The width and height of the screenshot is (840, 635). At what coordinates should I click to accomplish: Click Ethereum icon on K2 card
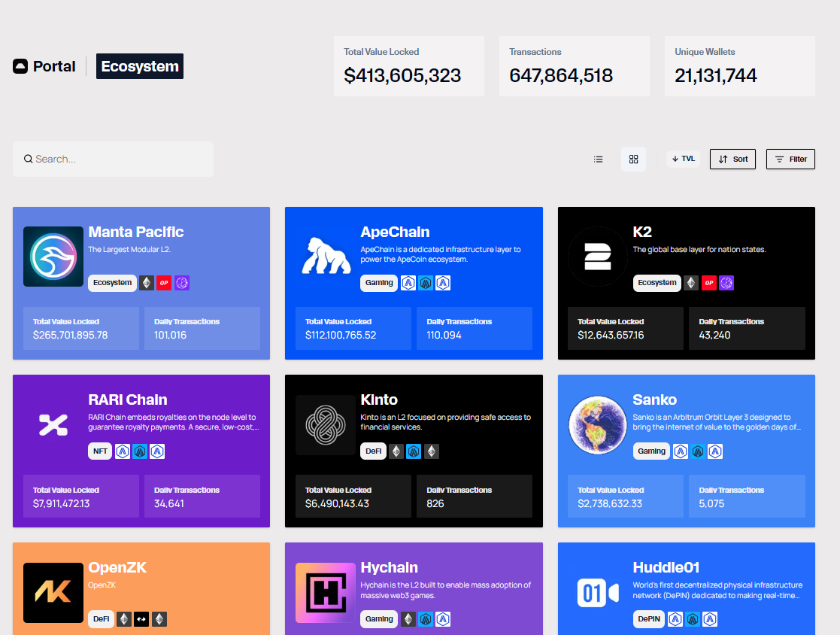tap(692, 283)
